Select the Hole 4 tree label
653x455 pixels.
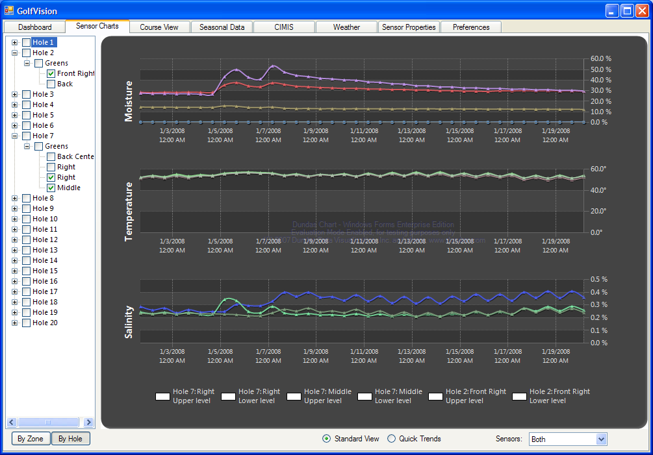click(x=44, y=105)
